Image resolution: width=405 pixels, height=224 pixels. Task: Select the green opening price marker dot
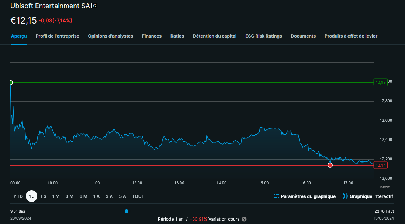pos(11,83)
